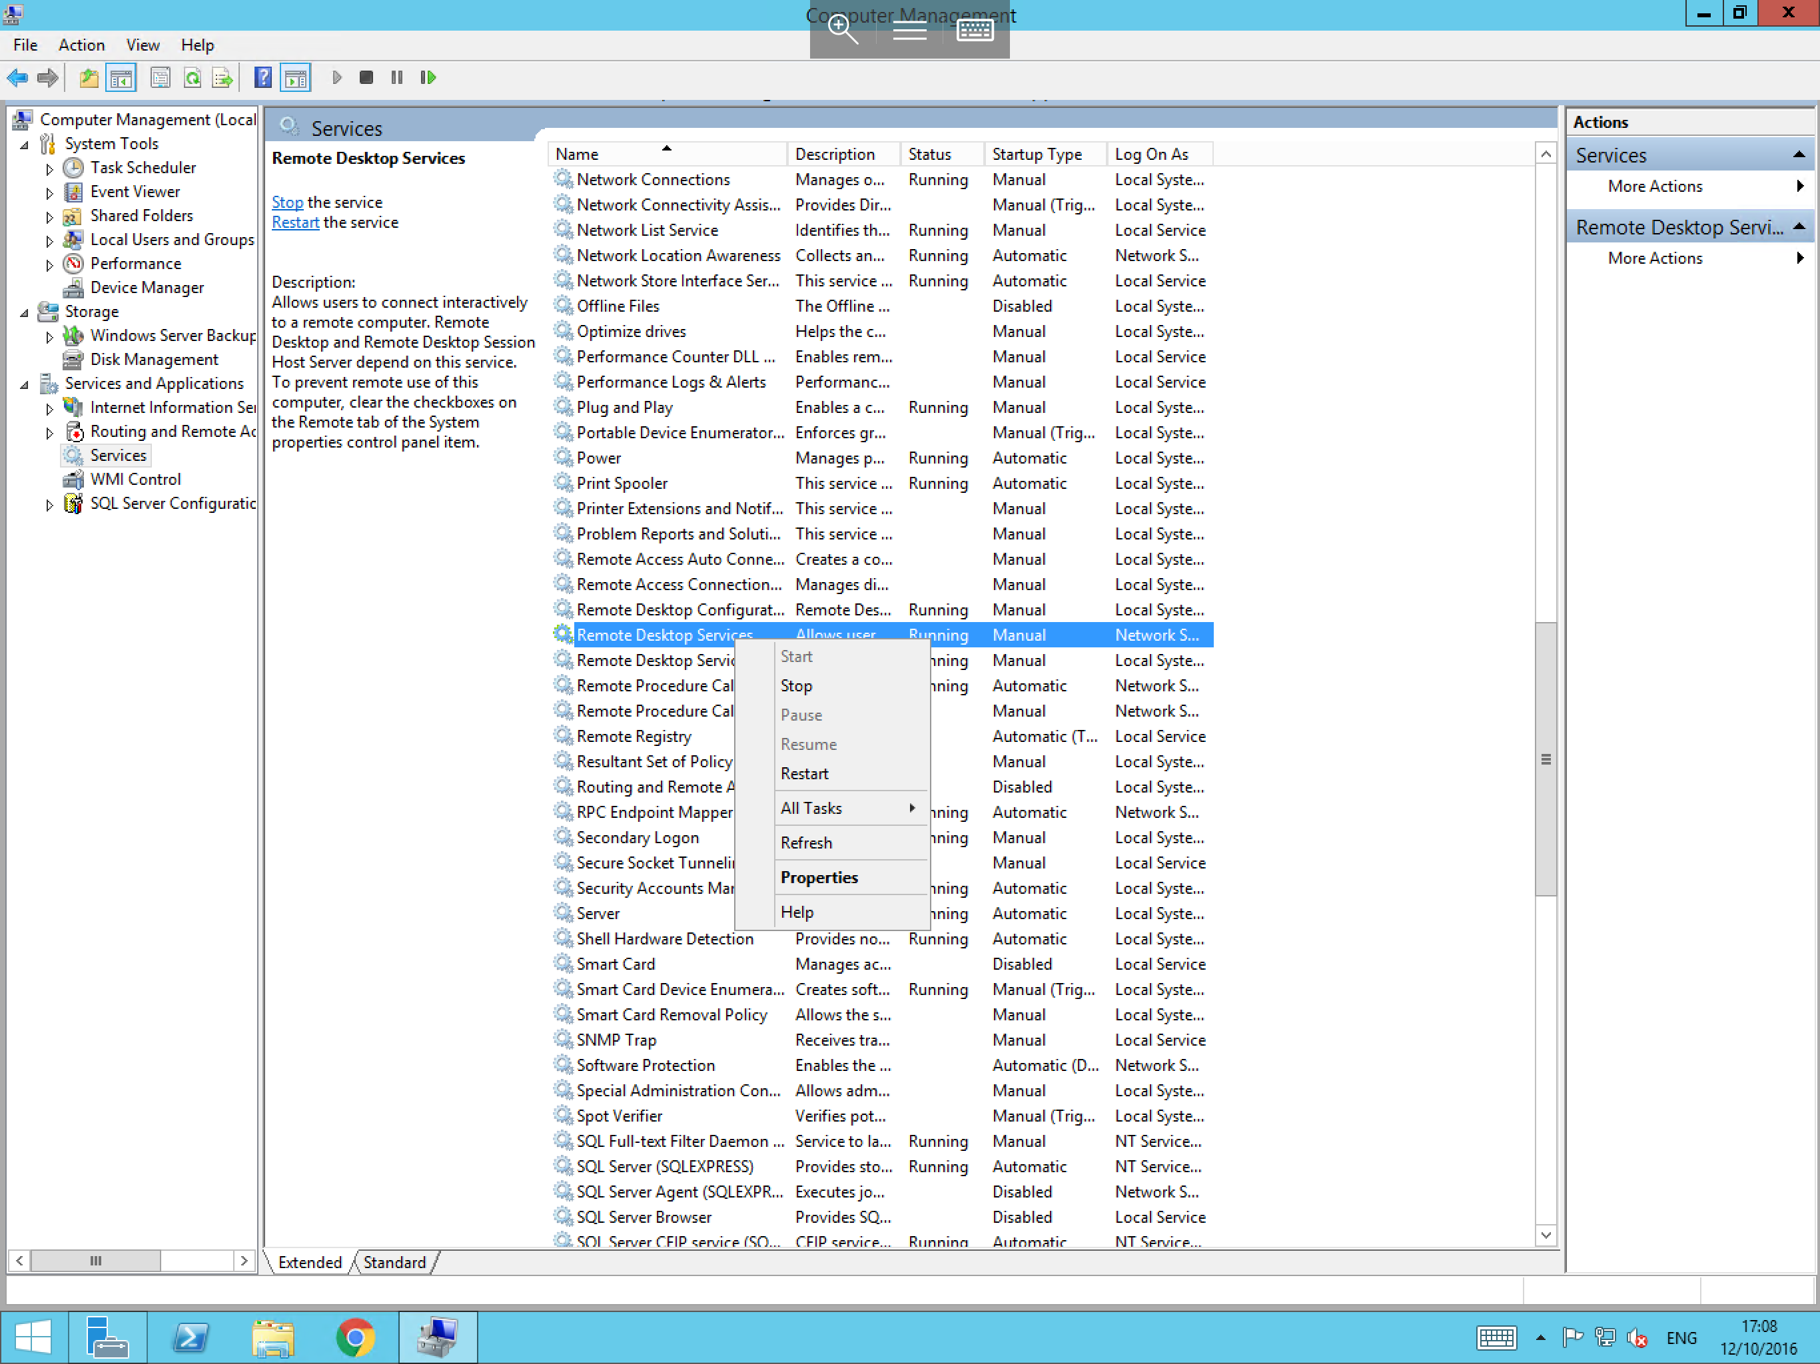Open All Tasks submenu
Viewport: 1820px width, 1364px height.
851,808
